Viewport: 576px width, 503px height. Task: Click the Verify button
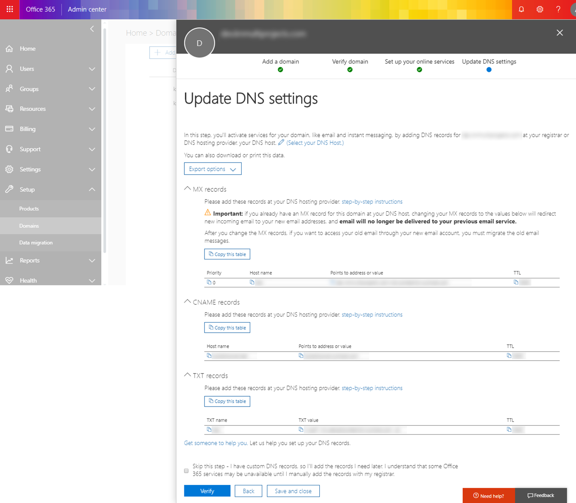coord(207,491)
